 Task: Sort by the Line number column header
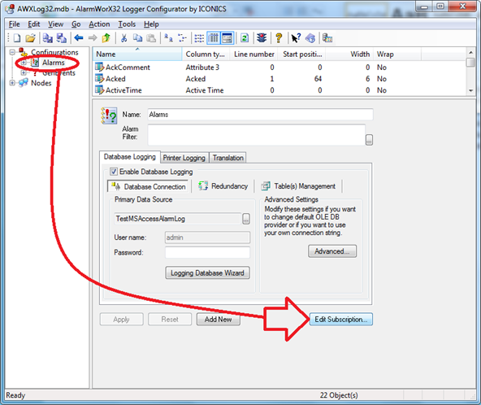tap(254, 54)
